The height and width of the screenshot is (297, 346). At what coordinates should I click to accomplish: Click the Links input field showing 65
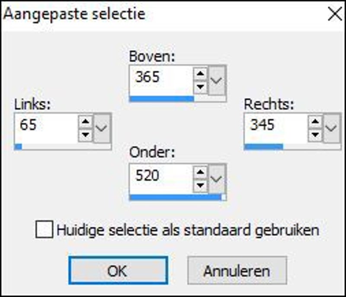pyautogui.click(x=45, y=126)
